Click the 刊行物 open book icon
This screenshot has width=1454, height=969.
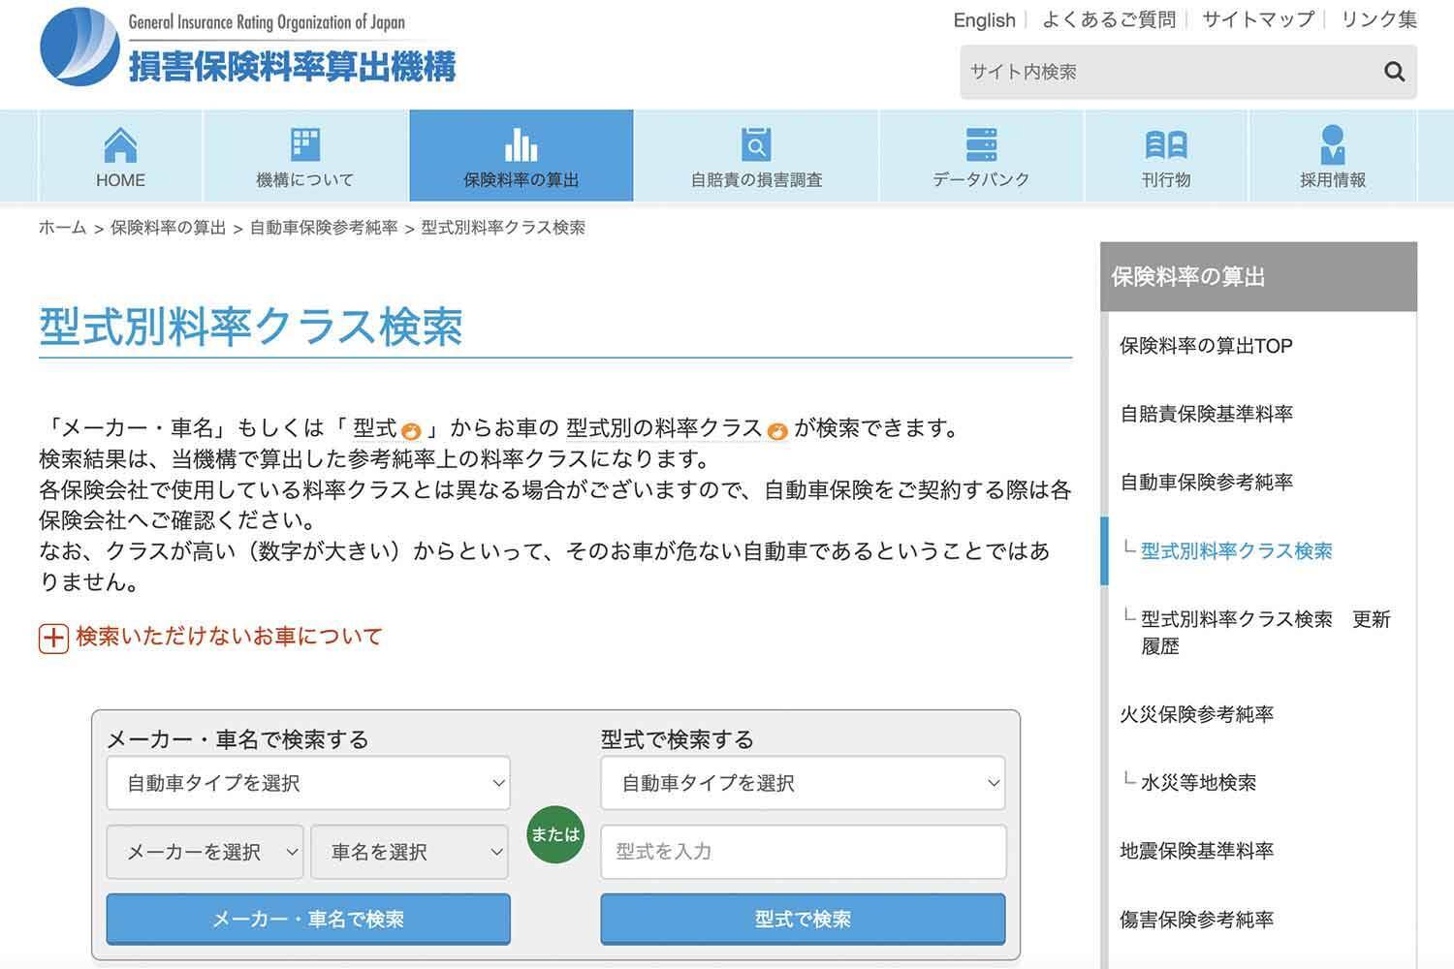[1166, 144]
